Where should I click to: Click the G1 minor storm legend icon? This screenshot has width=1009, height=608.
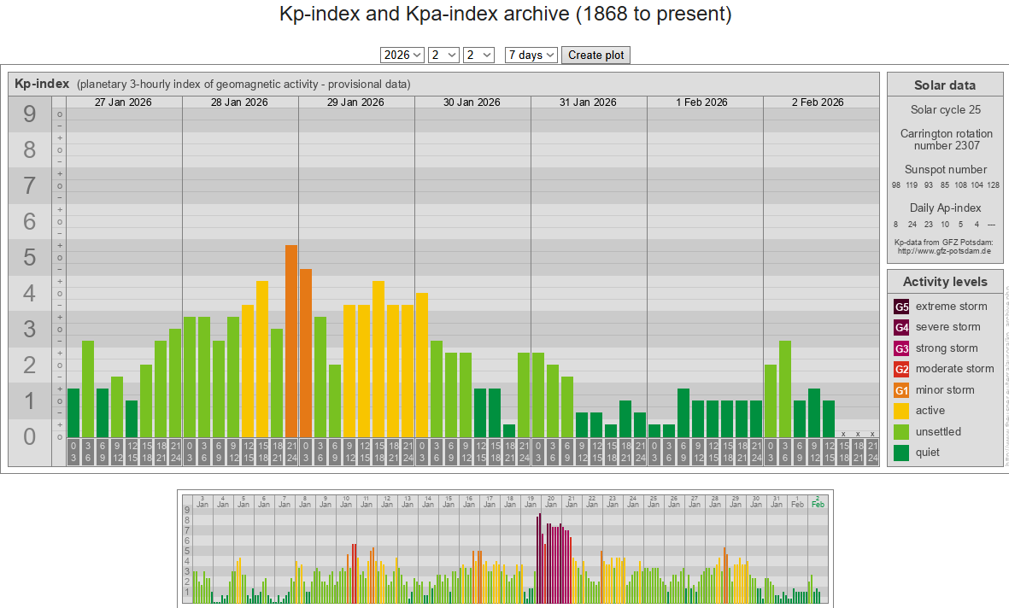[x=901, y=390]
